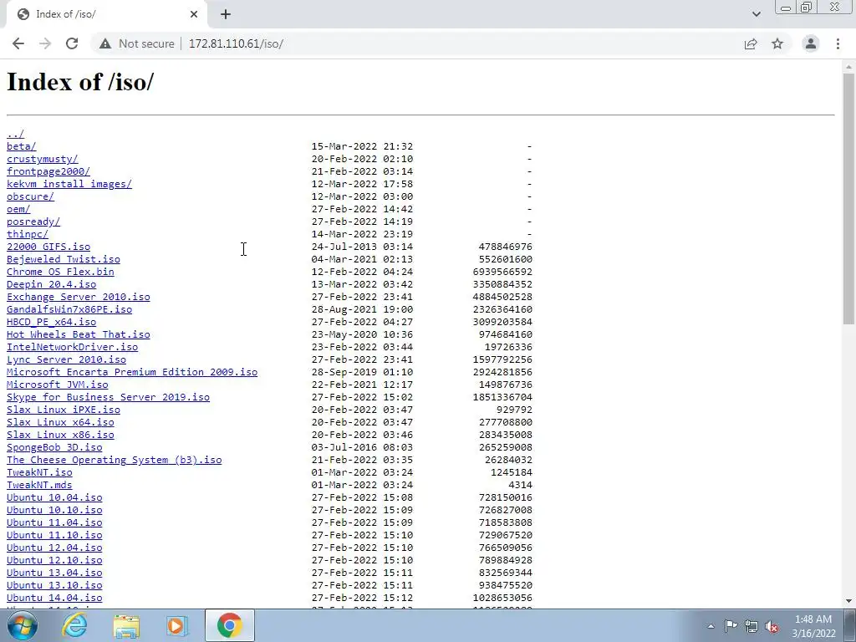Open kekvm_install_images/ directory

coord(69,184)
